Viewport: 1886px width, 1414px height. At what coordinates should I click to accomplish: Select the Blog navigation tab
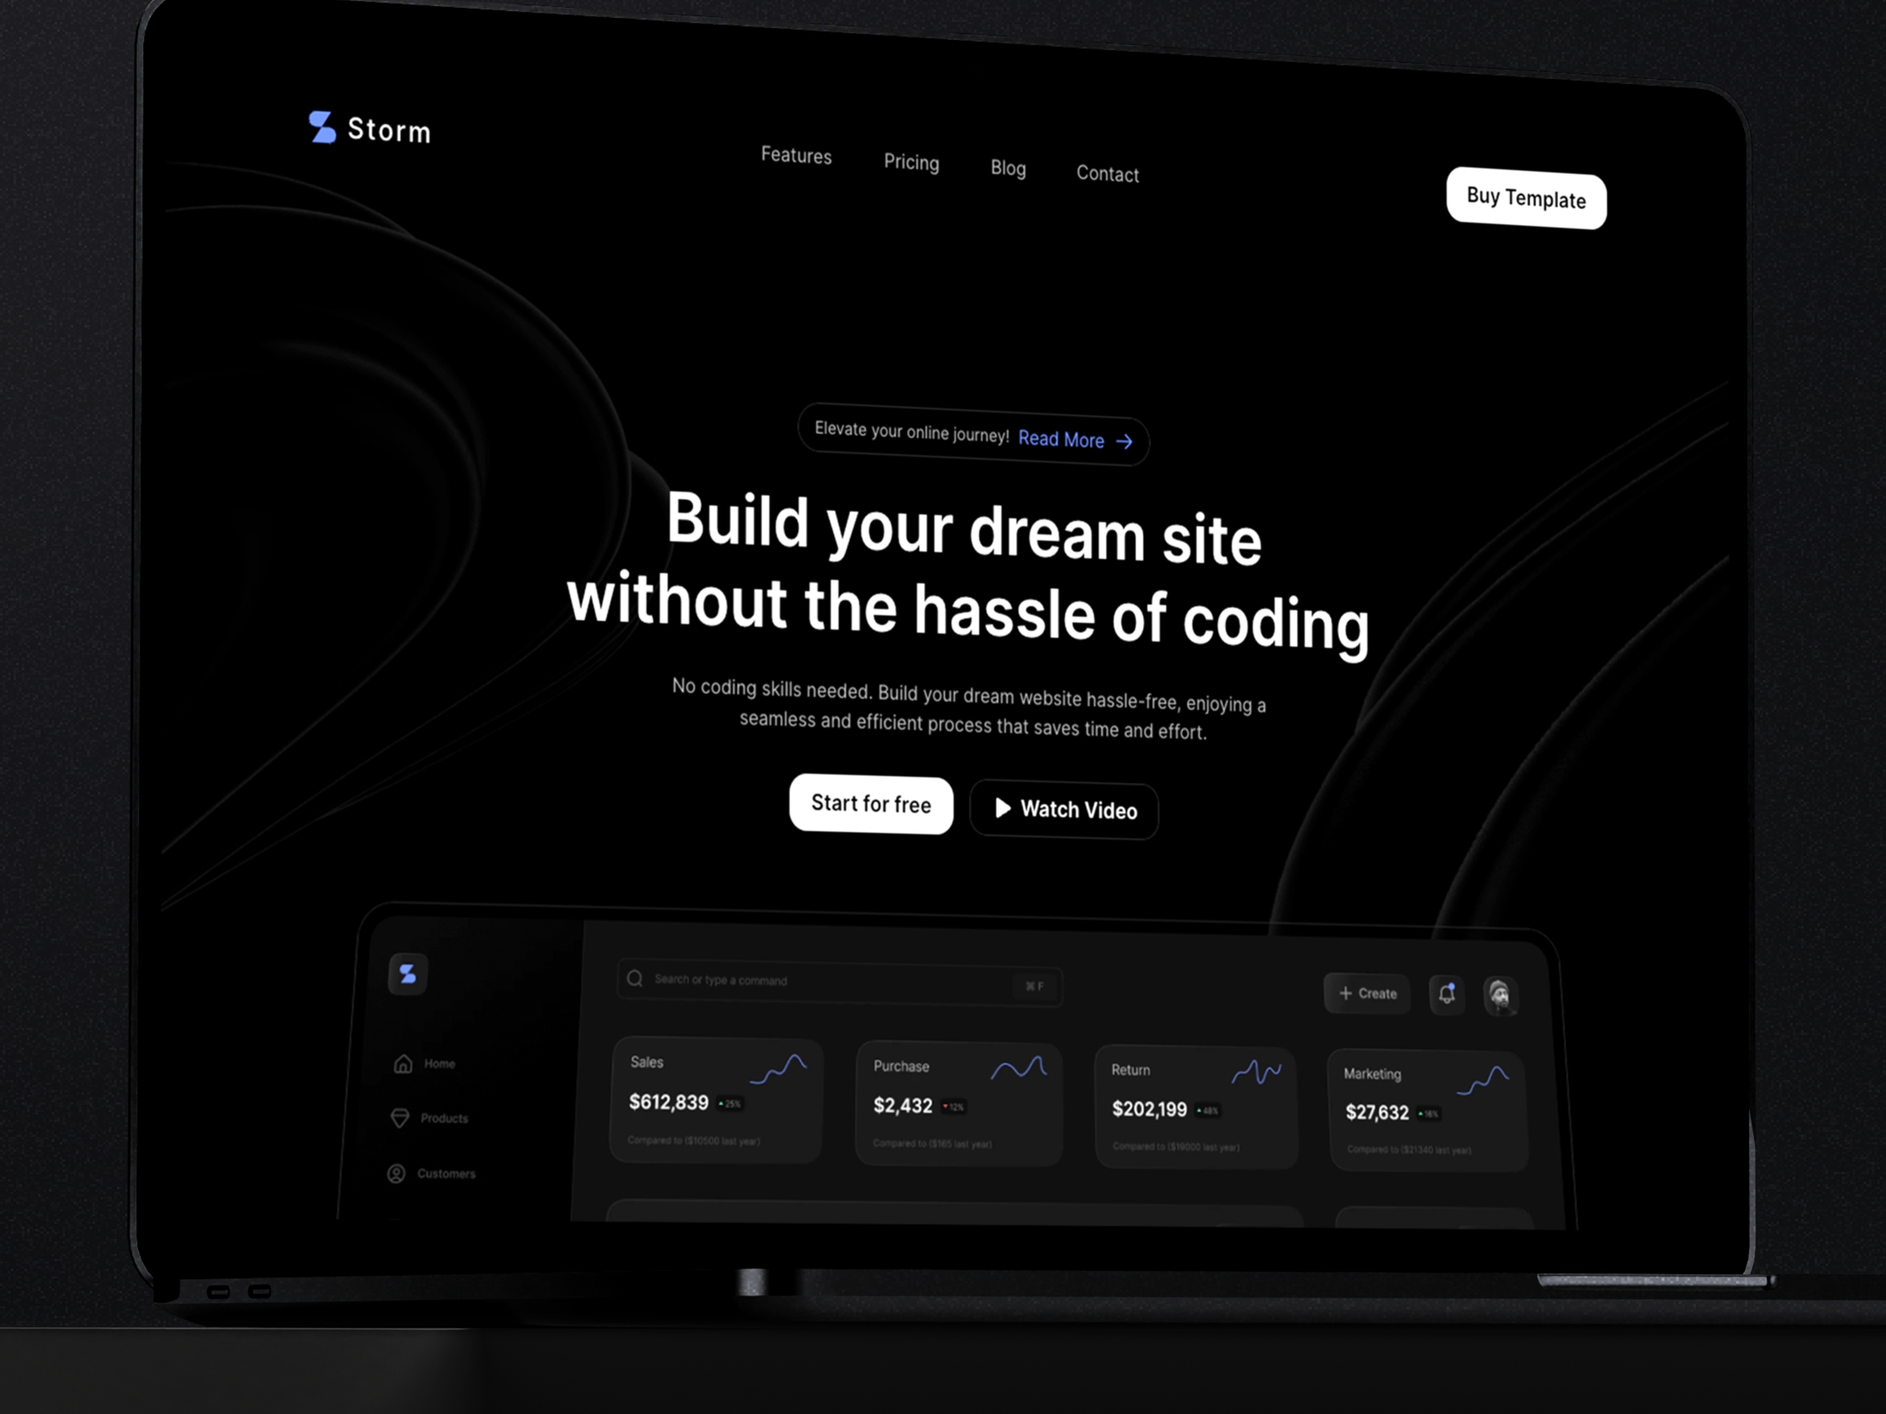click(1008, 165)
